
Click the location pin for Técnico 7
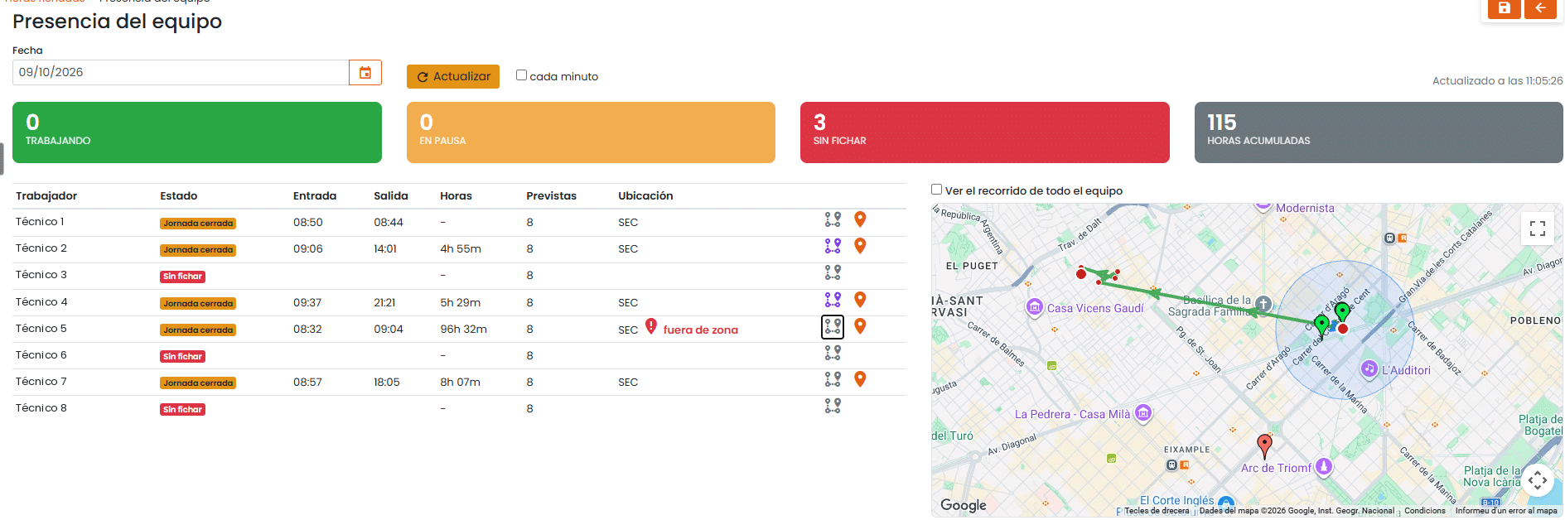tap(860, 379)
